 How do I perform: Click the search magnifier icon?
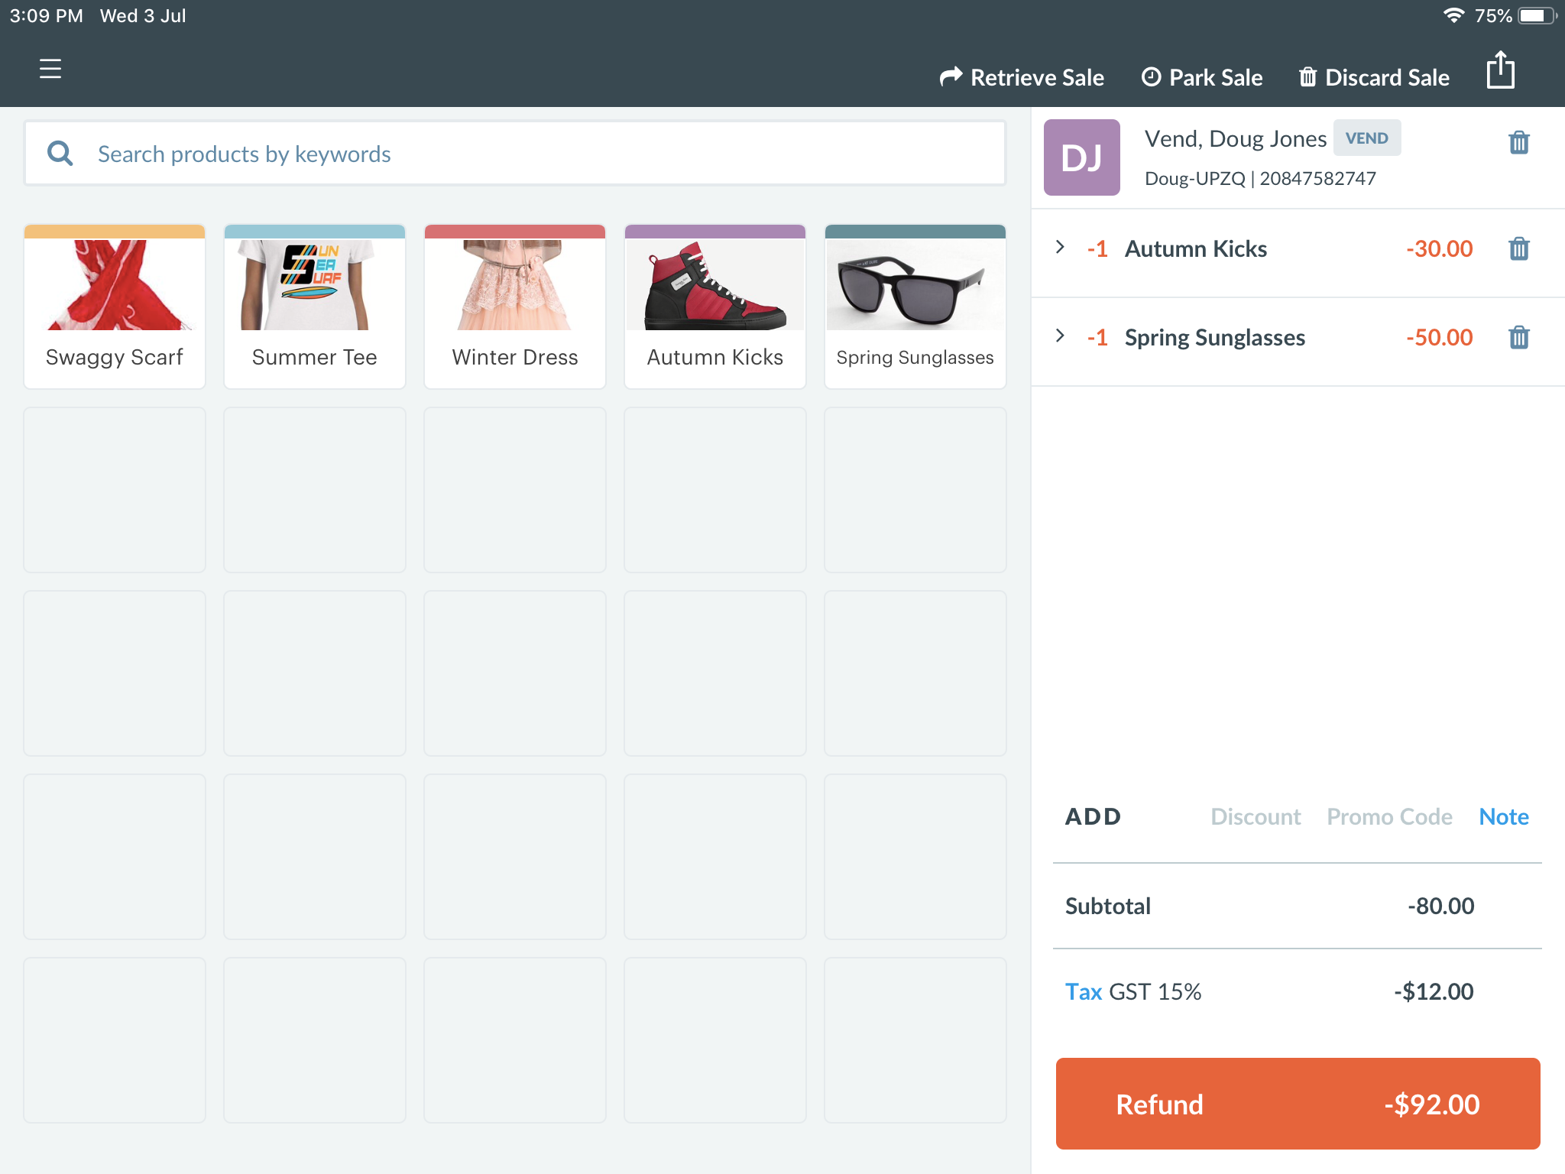(60, 154)
